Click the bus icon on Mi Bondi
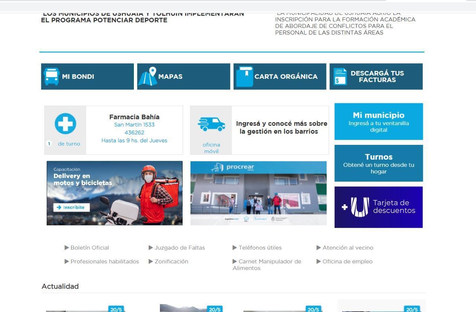Image resolution: width=476 pixels, height=312 pixels. tap(51, 77)
